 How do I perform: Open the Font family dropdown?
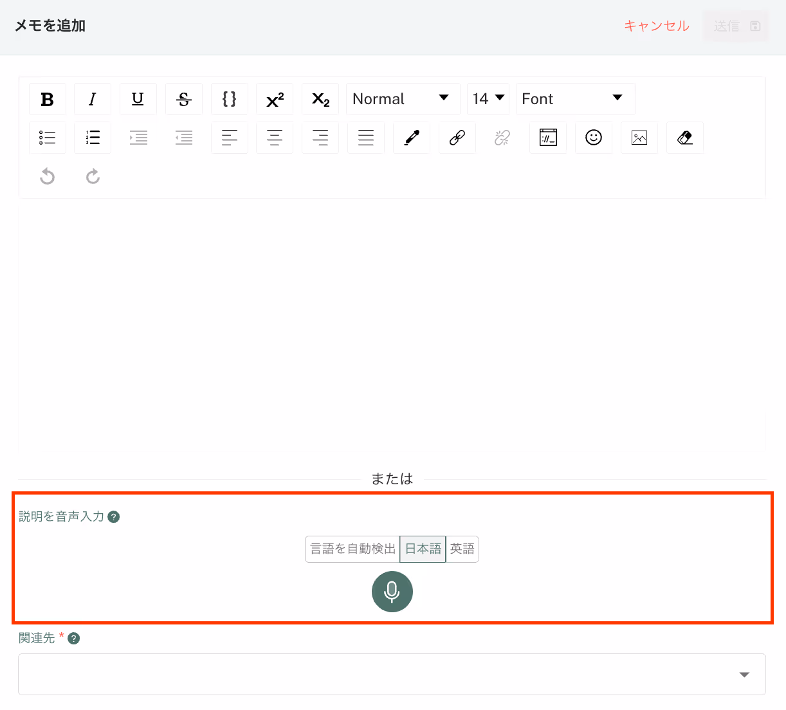tap(576, 99)
